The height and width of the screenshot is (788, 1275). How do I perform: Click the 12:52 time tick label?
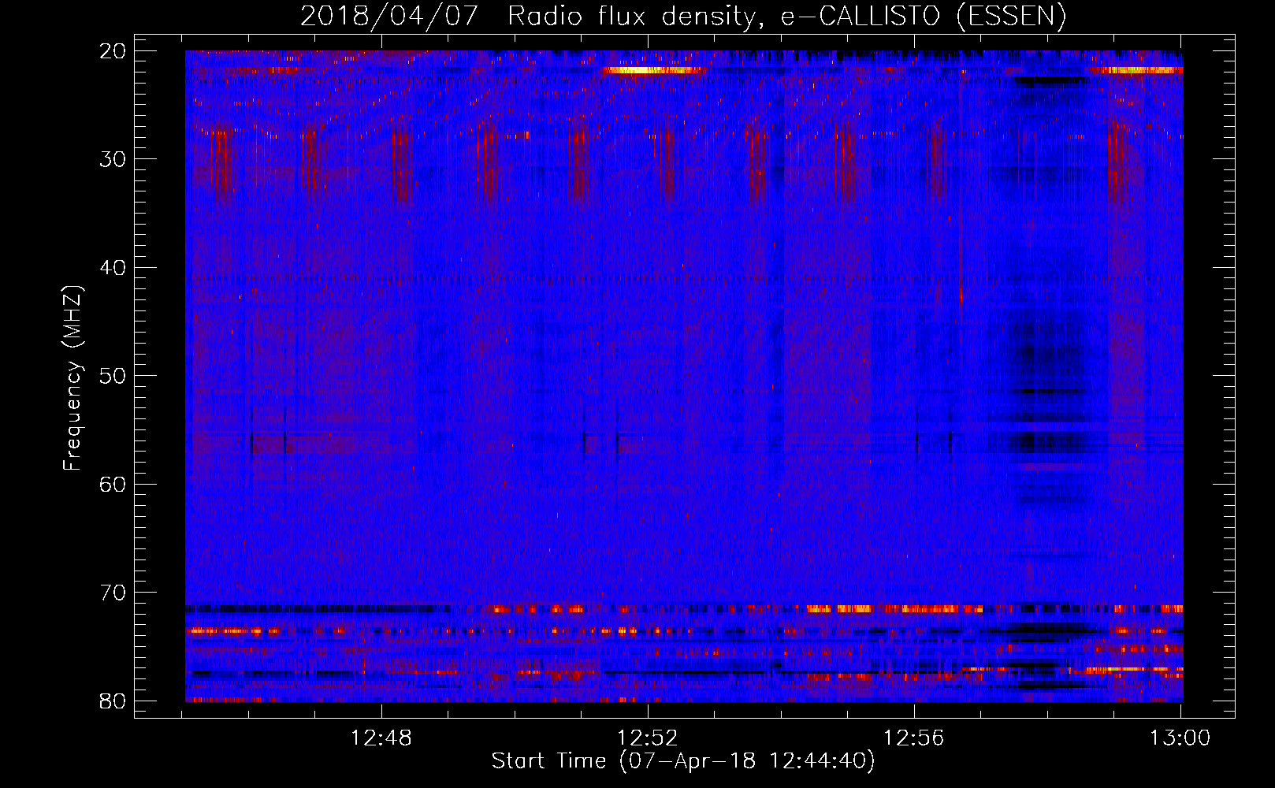pyautogui.click(x=648, y=738)
